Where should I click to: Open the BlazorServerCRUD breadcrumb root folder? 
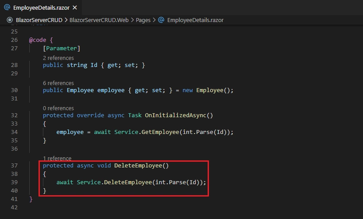pyautogui.click(x=39, y=20)
